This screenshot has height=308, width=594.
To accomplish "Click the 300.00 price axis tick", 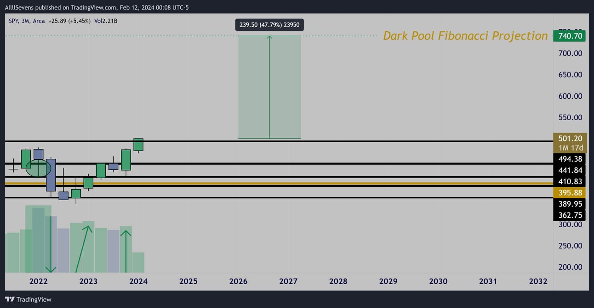I will (x=570, y=224).
